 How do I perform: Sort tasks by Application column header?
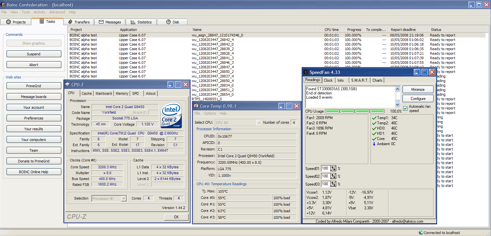click(x=153, y=30)
